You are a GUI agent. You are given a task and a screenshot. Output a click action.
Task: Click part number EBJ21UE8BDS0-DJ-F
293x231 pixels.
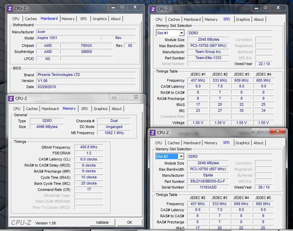coord(208,181)
